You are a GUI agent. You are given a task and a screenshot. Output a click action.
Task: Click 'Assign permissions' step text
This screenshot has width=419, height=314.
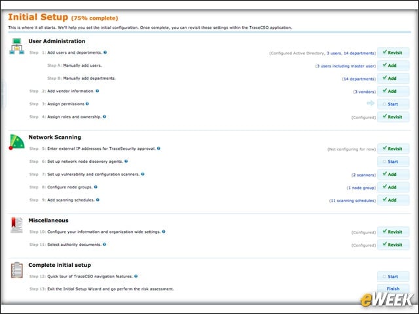click(x=65, y=104)
